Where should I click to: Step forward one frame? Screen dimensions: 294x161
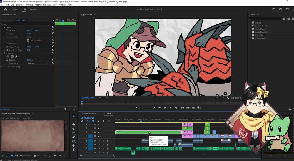[x=170, y=108]
